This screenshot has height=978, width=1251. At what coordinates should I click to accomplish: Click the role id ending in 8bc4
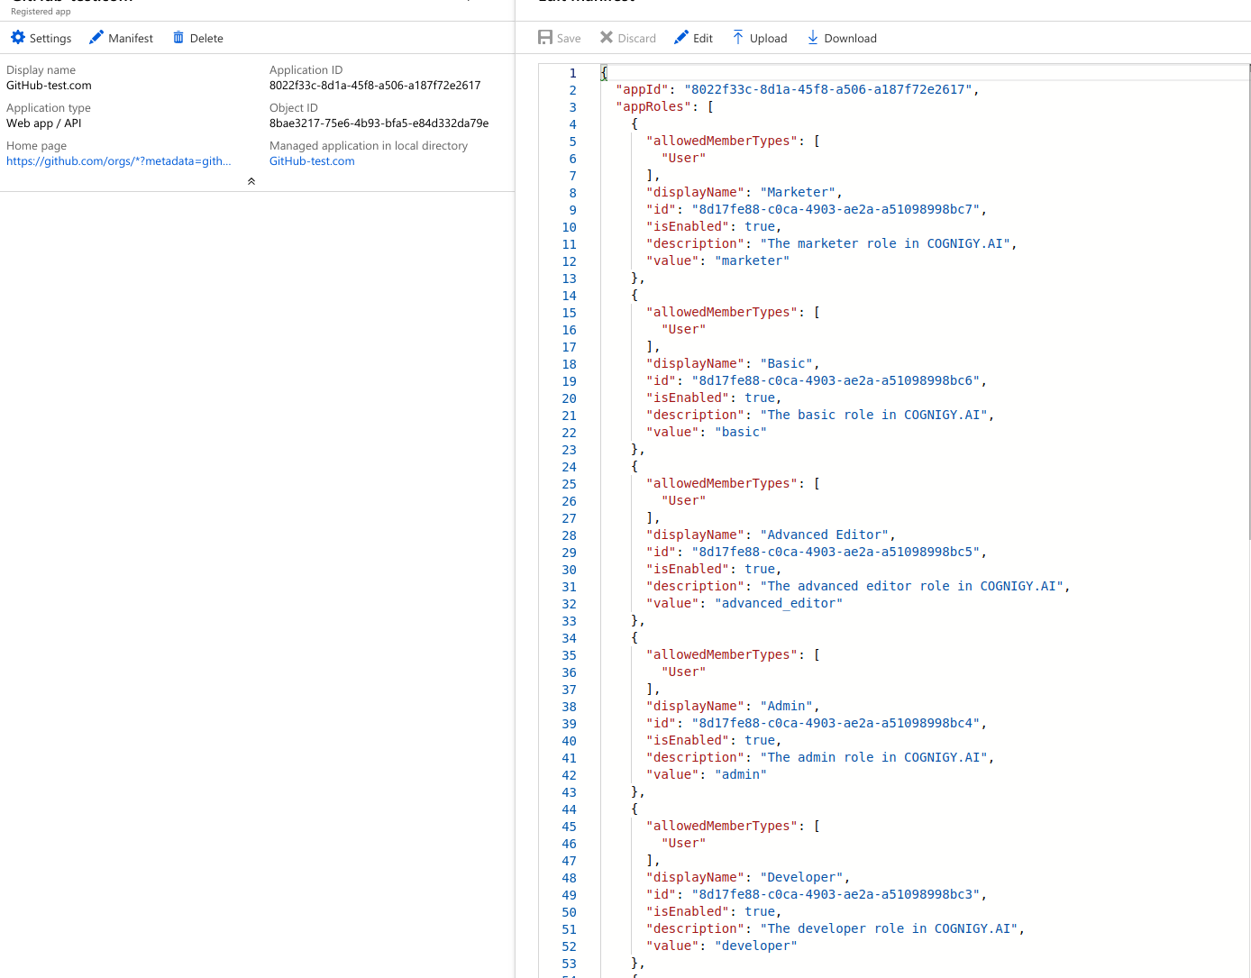836,723
